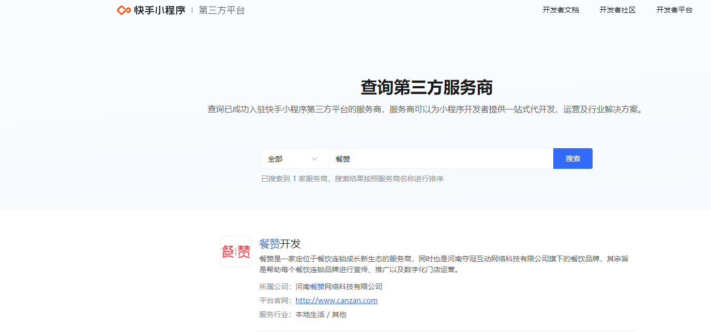The image size is (711, 332).
Task: Visit the http://www.canzan.com link
Action: tap(336, 301)
